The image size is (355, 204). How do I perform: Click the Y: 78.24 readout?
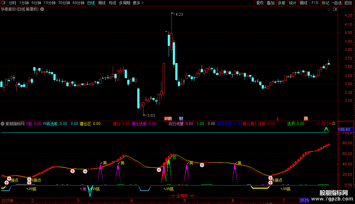[324, 124]
